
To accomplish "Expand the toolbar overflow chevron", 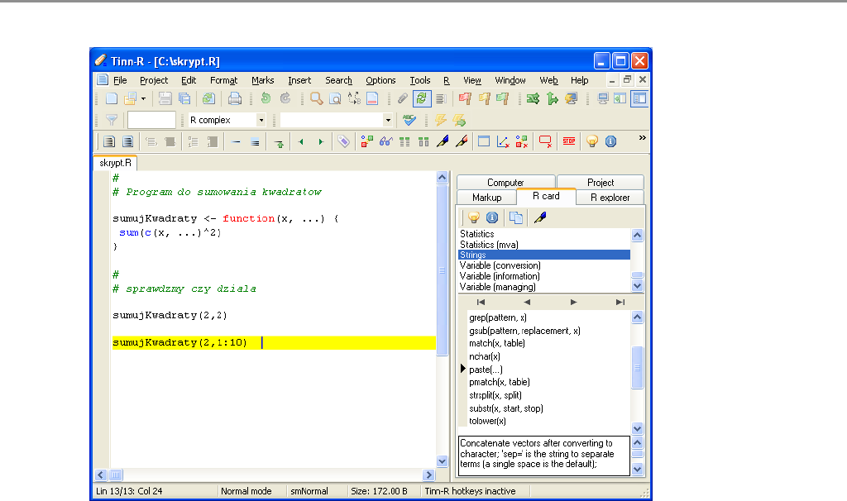I will coord(643,137).
